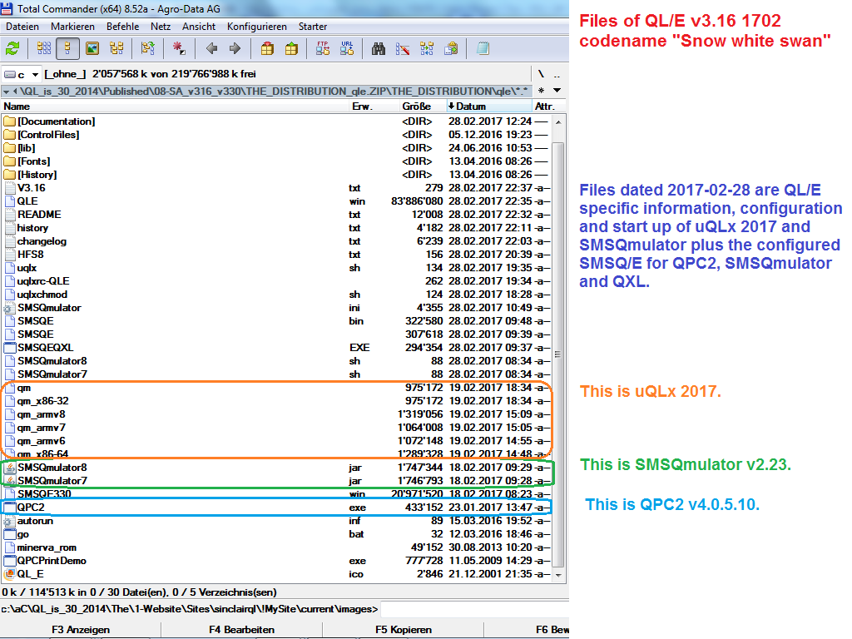The height and width of the screenshot is (639, 852).
Task: Click the parent directory two-dots button
Action: tap(557, 74)
